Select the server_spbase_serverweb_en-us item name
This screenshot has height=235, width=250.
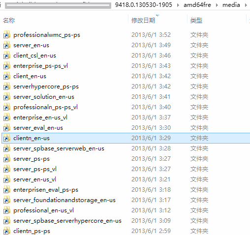tap(59, 148)
